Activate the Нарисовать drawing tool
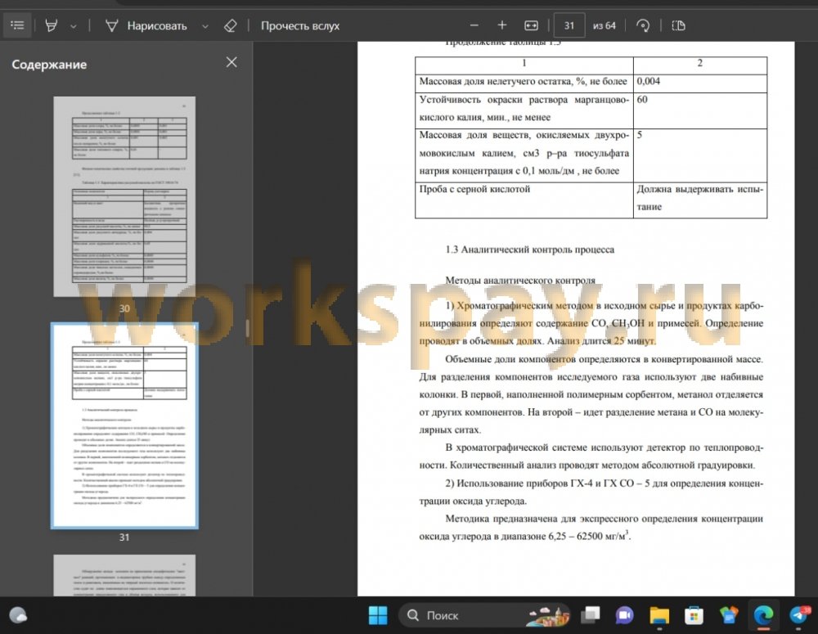 (x=146, y=25)
